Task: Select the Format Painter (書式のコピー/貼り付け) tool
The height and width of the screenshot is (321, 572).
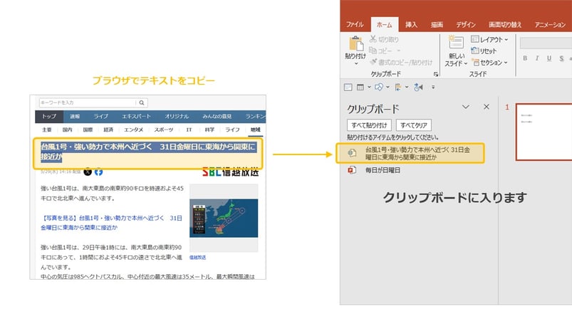Action: tap(401, 63)
